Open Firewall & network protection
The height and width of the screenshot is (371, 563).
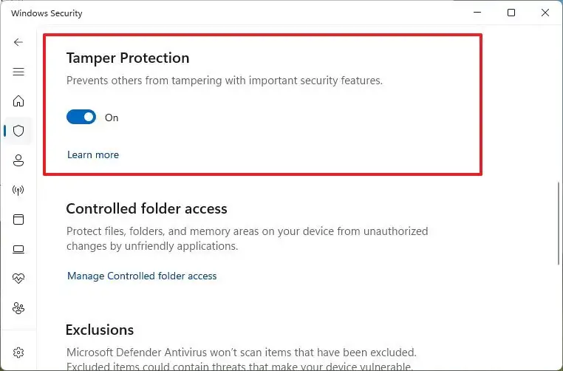tap(18, 190)
